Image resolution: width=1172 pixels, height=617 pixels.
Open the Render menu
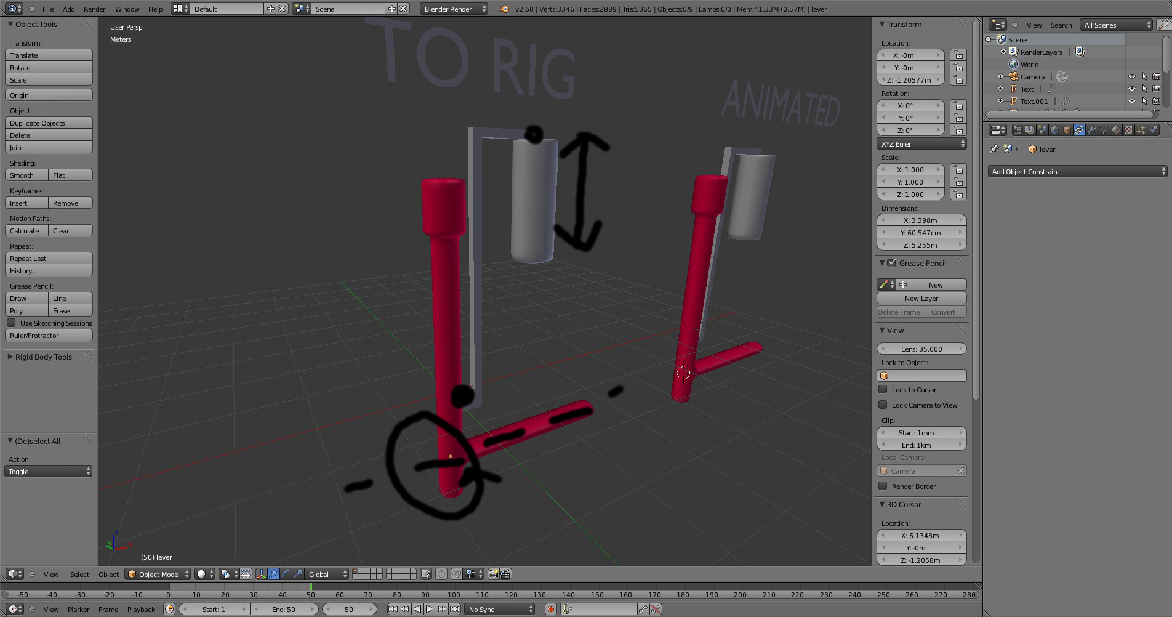(x=94, y=9)
